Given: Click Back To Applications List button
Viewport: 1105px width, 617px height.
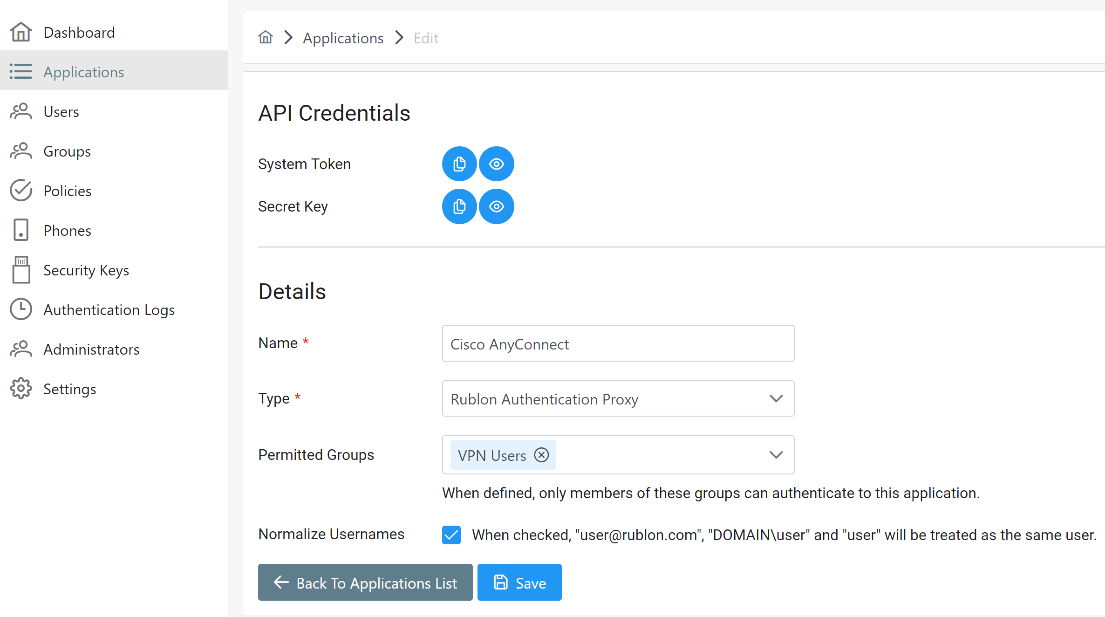Looking at the screenshot, I should (x=365, y=583).
